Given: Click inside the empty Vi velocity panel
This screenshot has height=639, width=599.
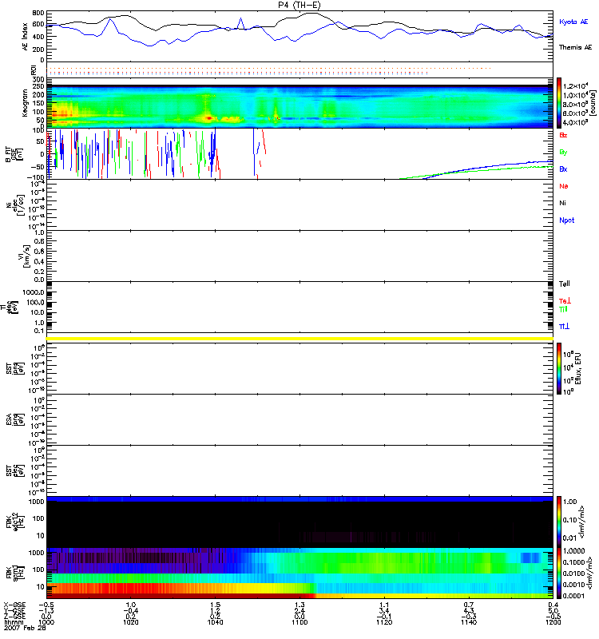Looking at the screenshot, I should (x=299, y=256).
